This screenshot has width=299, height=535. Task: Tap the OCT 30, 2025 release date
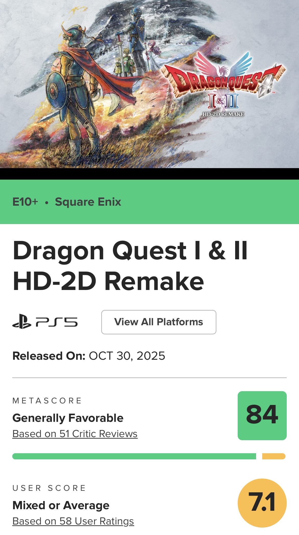[x=127, y=356]
